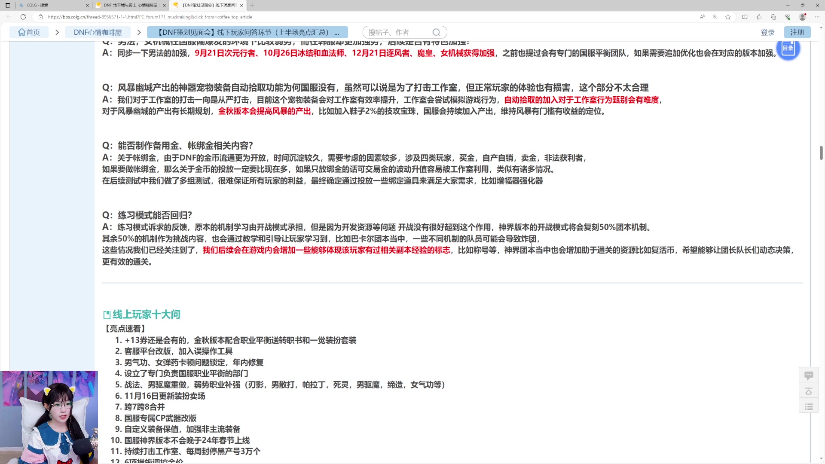Switch to the COLG search tab

(52, 5)
